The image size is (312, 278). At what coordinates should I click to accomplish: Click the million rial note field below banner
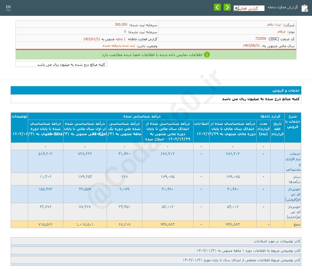click(61, 64)
